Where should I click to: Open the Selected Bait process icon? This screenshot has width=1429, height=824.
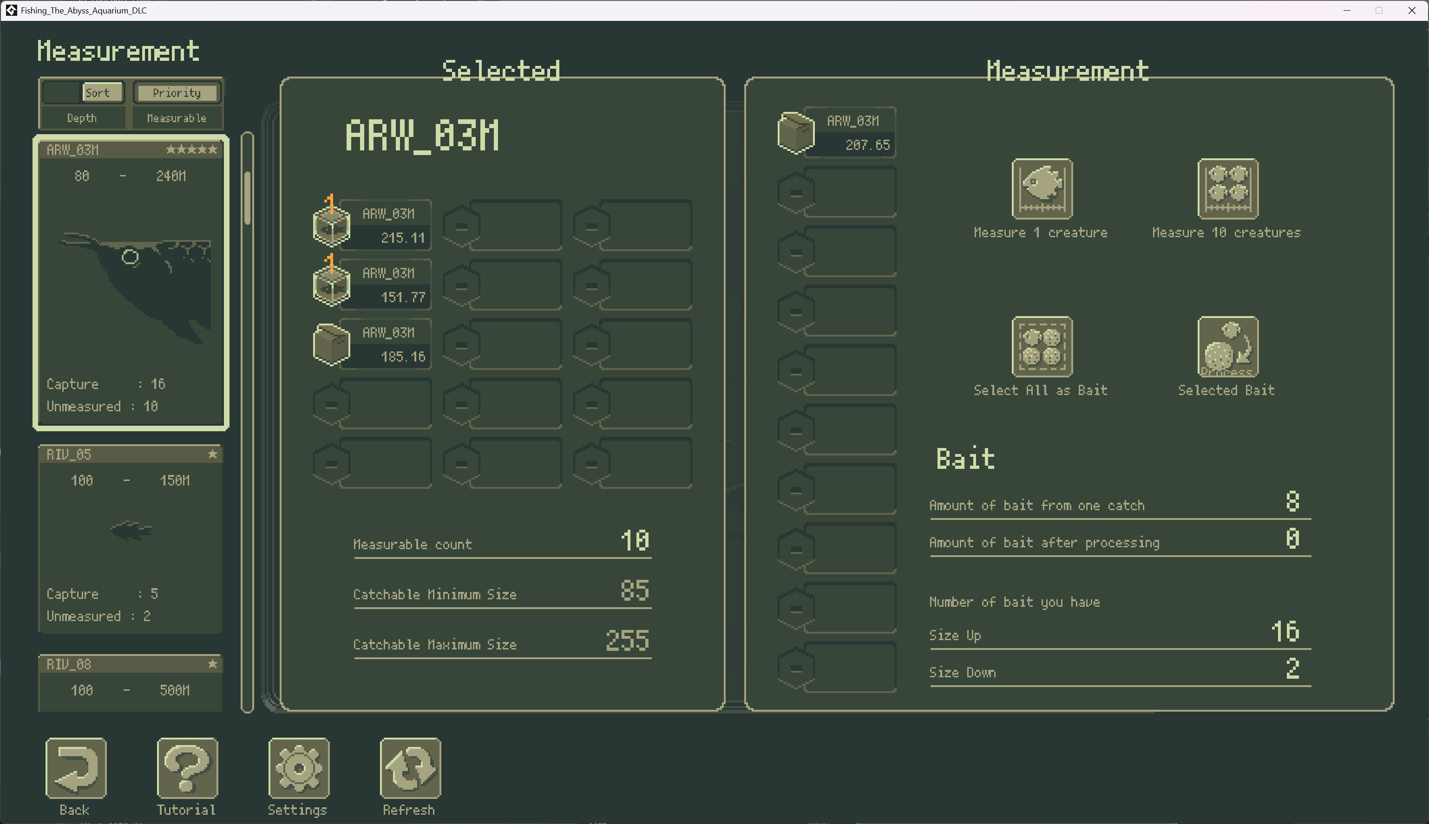coord(1226,347)
